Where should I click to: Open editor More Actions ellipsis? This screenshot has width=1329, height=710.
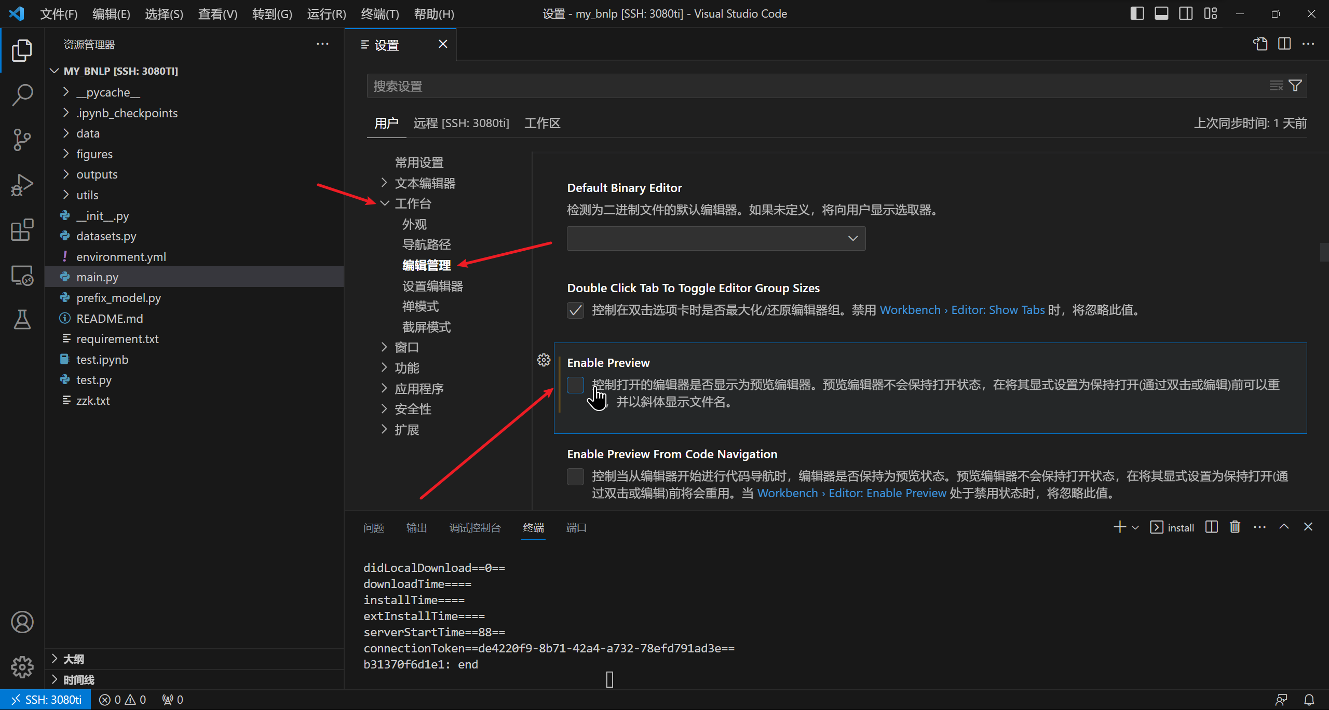click(1308, 44)
